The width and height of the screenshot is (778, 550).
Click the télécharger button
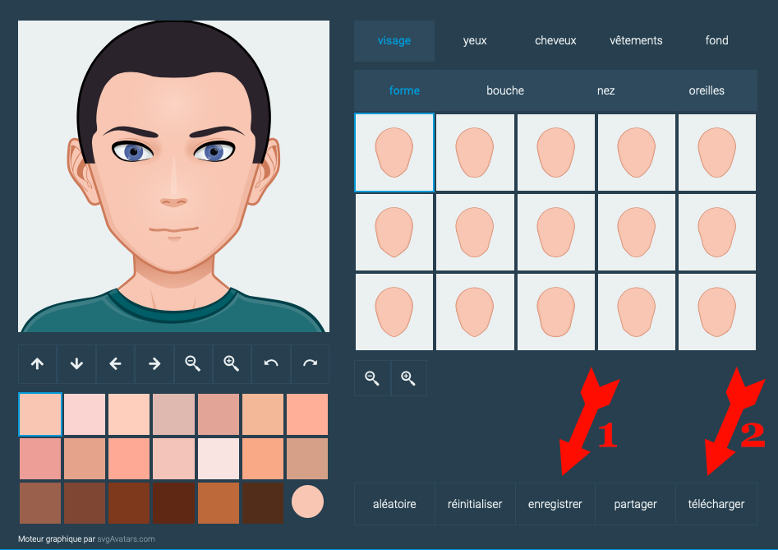tap(716, 504)
